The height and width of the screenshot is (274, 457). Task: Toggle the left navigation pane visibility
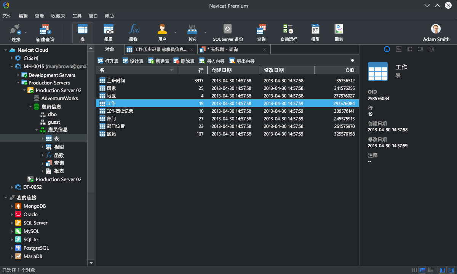point(442,270)
